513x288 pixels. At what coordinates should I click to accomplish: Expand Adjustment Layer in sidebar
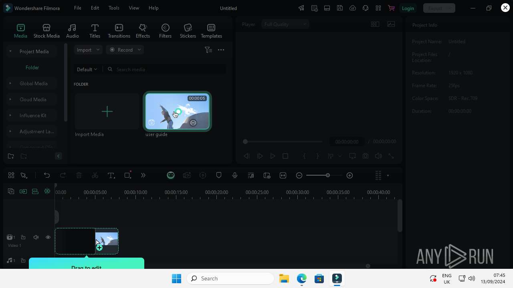(x=10, y=131)
